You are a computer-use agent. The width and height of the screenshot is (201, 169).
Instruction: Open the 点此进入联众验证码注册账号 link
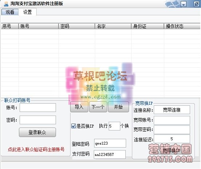pyautogui.click(x=36, y=149)
